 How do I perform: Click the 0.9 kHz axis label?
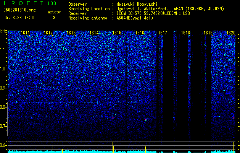3,88
